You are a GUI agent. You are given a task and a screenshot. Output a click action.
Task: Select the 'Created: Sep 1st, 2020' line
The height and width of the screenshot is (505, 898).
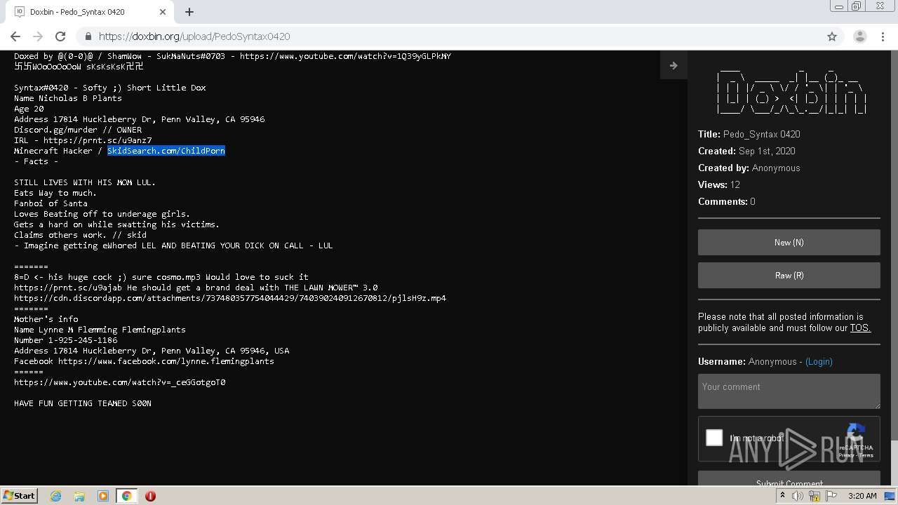coord(746,151)
